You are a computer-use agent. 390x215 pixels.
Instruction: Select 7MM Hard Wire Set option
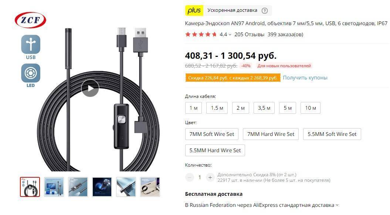pos(271,134)
